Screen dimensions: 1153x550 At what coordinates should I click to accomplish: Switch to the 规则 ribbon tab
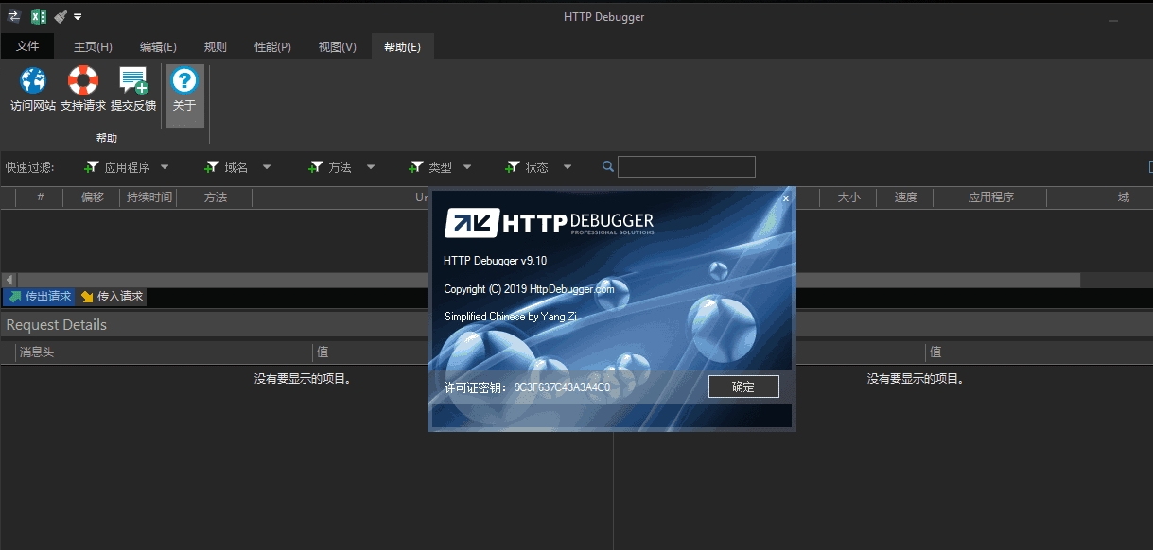point(216,47)
